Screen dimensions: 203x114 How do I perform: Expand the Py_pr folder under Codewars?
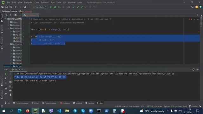pyautogui.click(x=11, y=35)
